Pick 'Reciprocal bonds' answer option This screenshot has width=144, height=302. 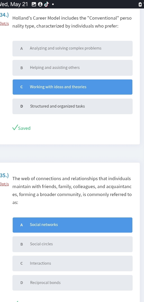coord(72,283)
